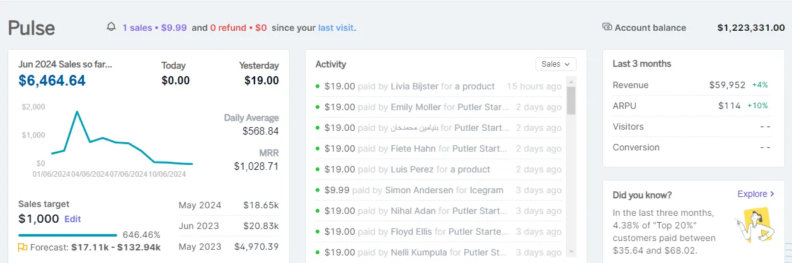Click the Explore chevron arrow

pyautogui.click(x=772, y=194)
